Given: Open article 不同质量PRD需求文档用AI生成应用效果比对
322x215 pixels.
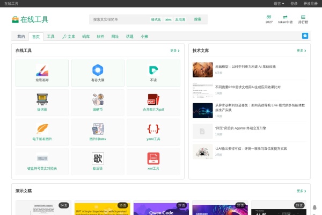Looking at the screenshot, I should pos(248,87).
